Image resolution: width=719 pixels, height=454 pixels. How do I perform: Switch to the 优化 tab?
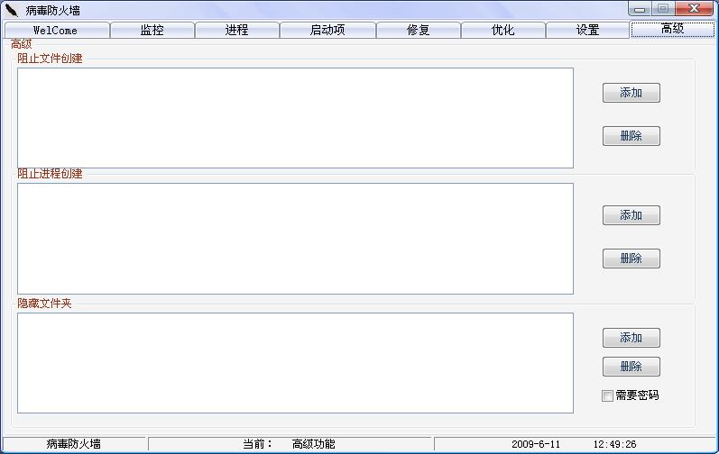pos(503,30)
